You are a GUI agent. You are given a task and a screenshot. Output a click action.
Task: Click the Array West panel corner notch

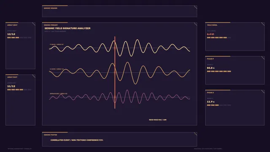34,24
